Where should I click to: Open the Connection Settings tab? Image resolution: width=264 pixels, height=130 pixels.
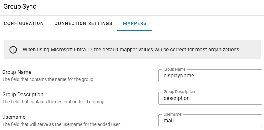[x=83, y=23]
